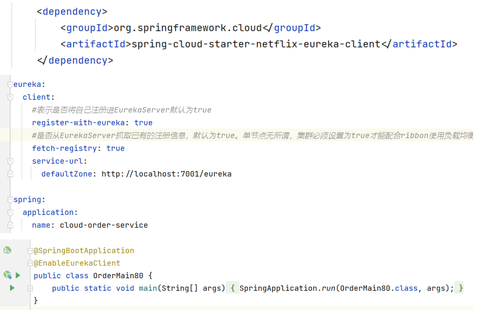Collapse the eureka: YAML block

tap(10, 85)
